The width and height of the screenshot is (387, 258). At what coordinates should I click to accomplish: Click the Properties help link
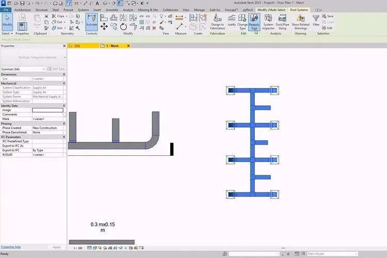point(11,247)
